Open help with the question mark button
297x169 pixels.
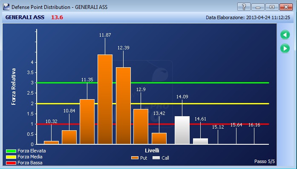pyautogui.click(x=244, y=7)
